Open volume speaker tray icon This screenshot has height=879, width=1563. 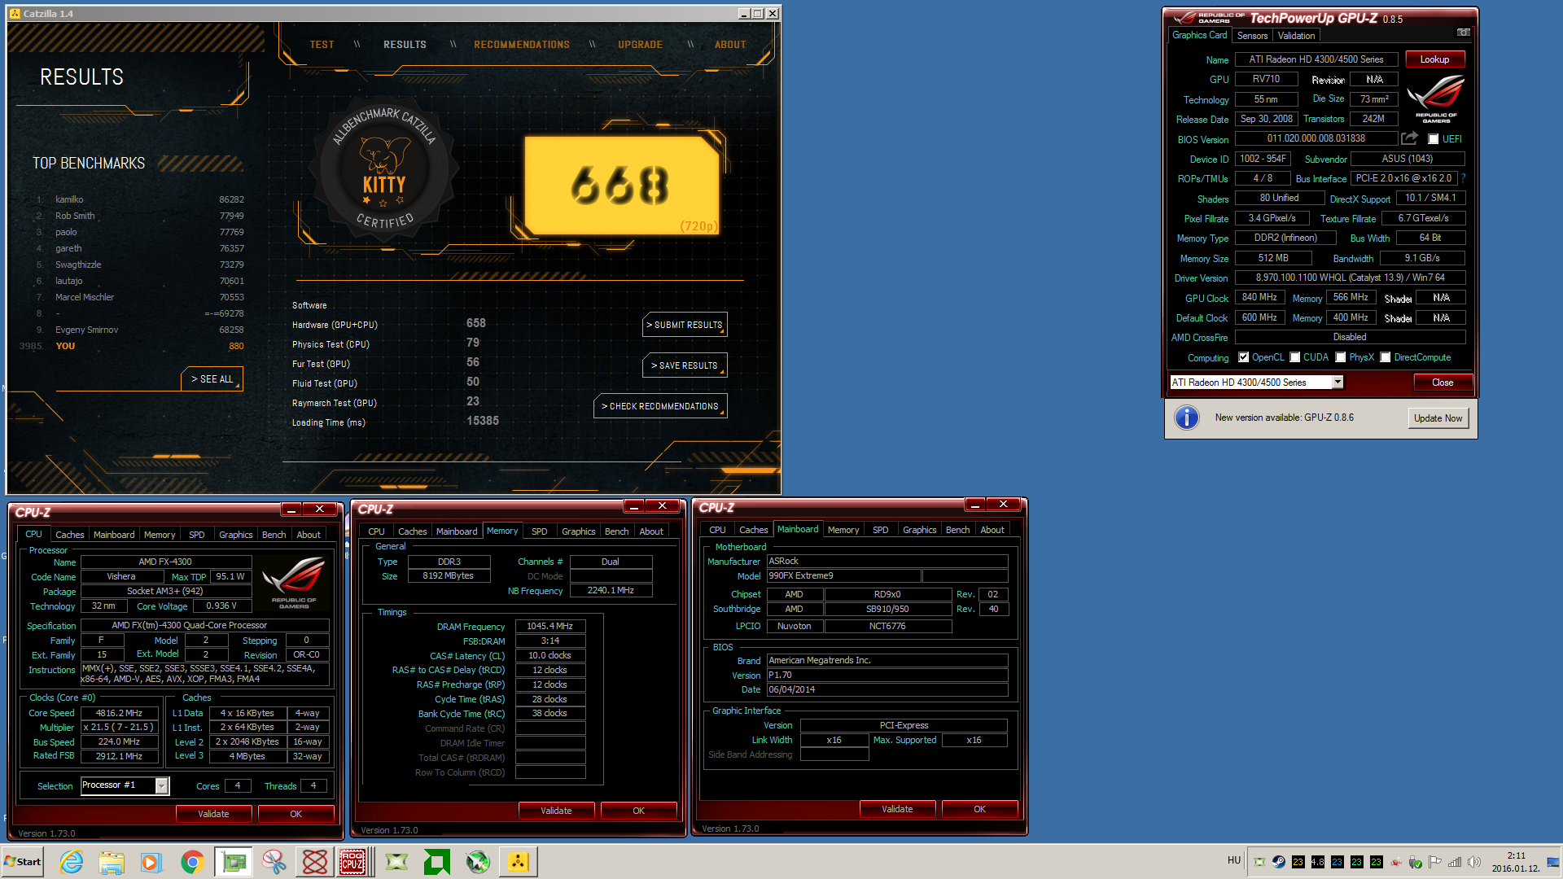click(x=1474, y=862)
